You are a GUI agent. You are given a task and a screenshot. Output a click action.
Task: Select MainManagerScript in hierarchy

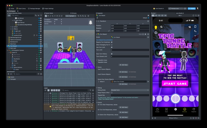(x=16, y=37)
